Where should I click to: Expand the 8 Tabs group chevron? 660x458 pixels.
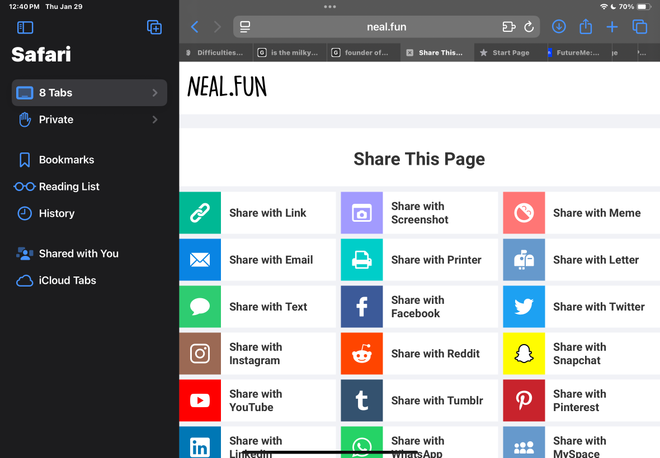(x=155, y=93)
